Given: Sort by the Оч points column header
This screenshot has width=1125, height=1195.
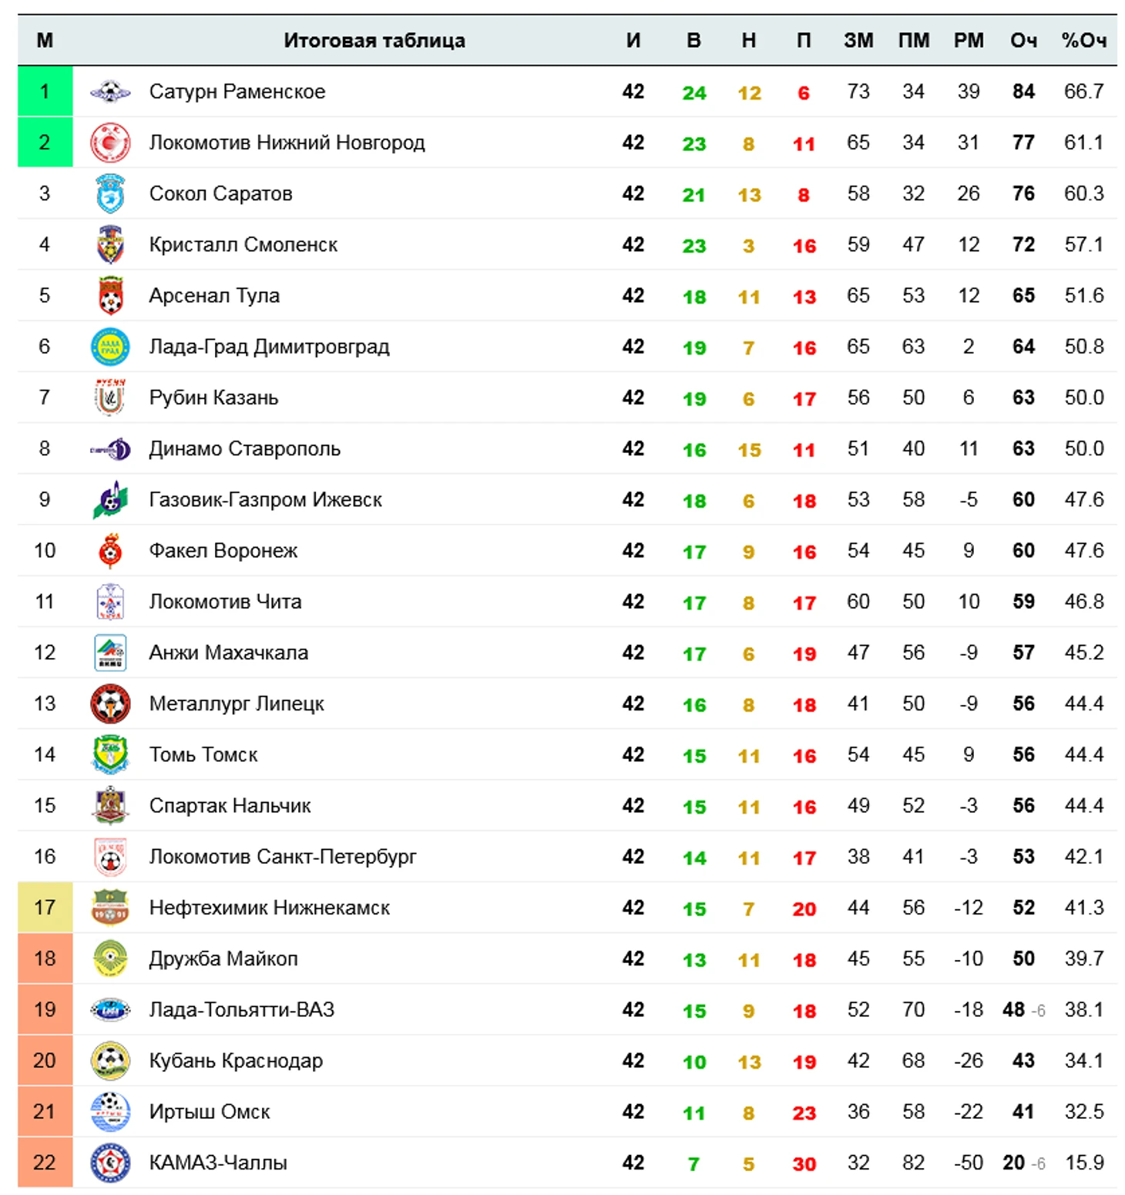Looking at the screenshot, I should pyautogui.click(x=1023, y=40).
